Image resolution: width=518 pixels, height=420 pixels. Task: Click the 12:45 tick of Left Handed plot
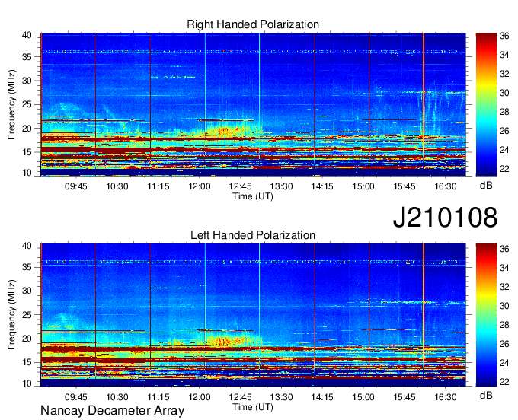(x=240, y=396)
